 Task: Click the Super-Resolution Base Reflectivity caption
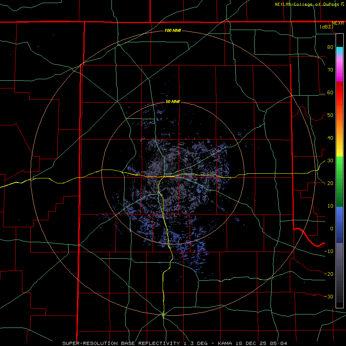[121, 343]
